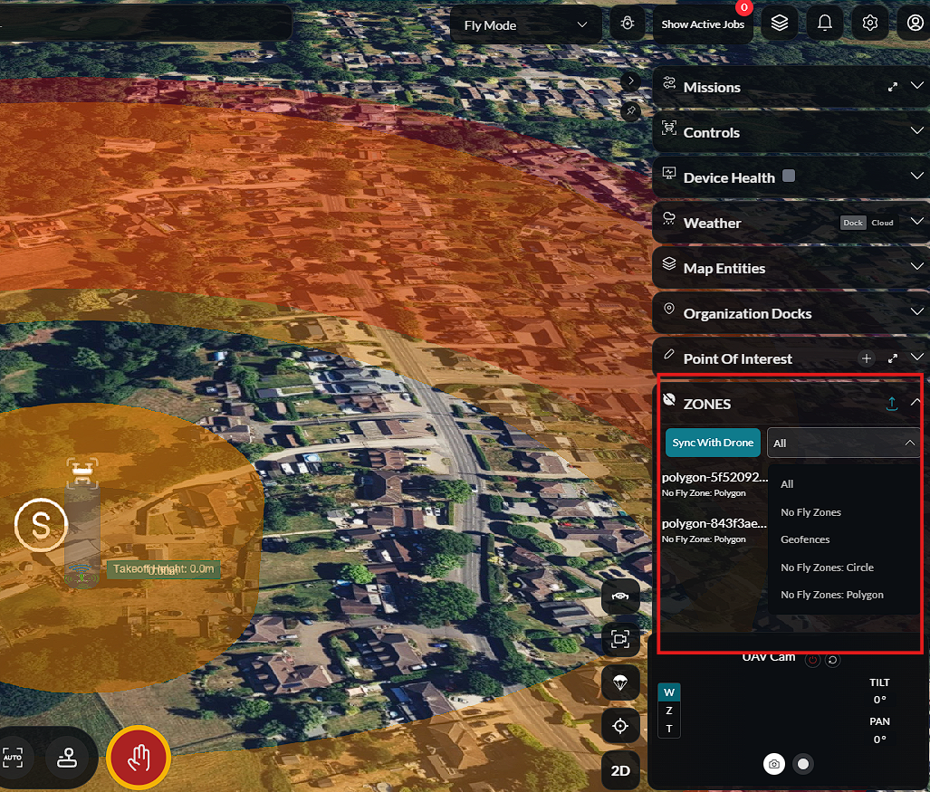Click the UAV Cam red power icon
The height and width of the screenshot is (792, 930).
point(812,660)
